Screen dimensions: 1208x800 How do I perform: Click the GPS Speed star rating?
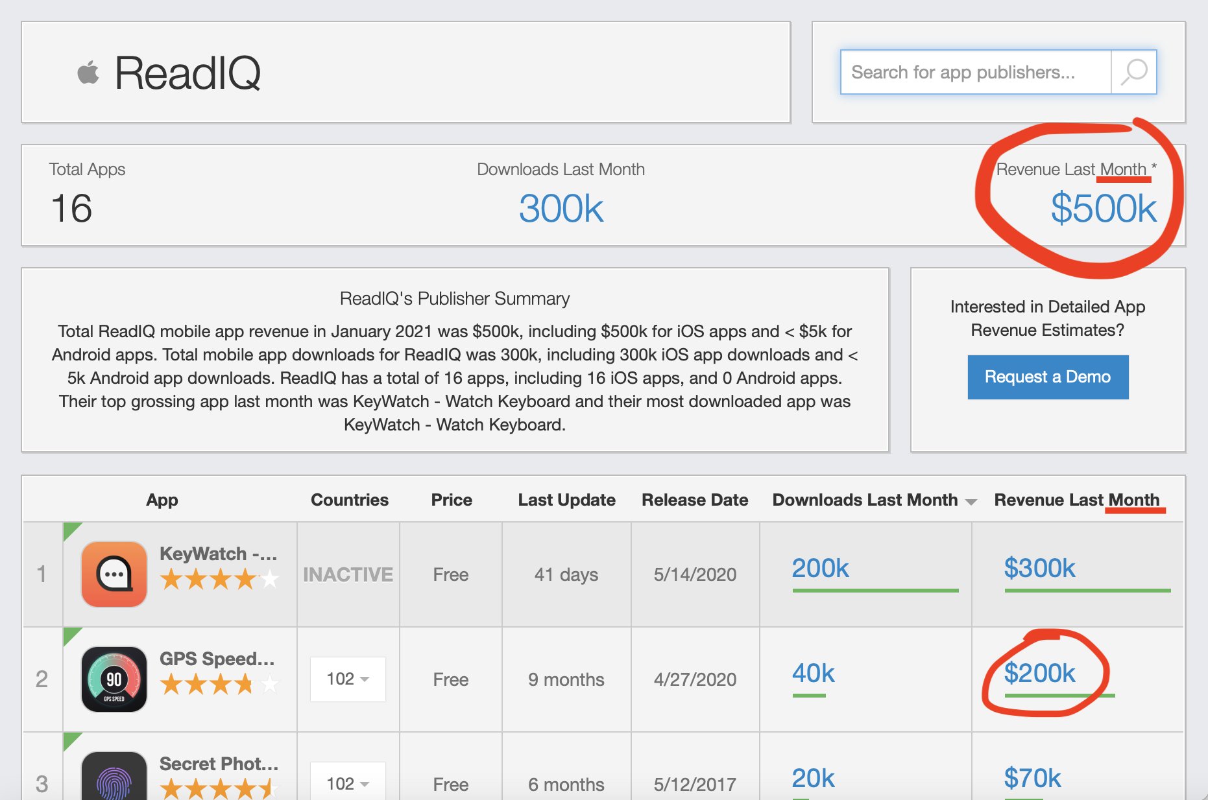coord(219,684)
